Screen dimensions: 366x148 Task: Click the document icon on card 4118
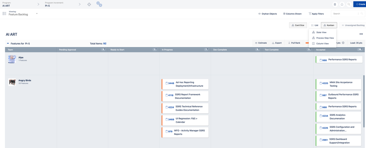pyautogui.click(x=166, y=95)
